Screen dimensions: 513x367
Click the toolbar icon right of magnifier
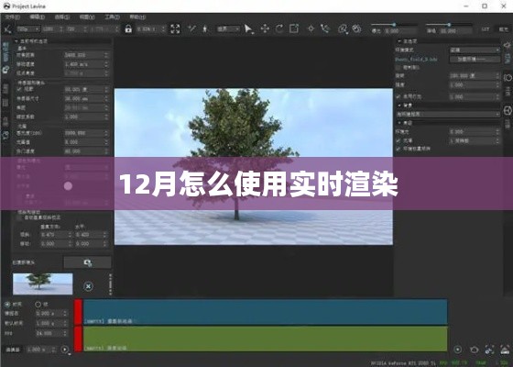356,28
